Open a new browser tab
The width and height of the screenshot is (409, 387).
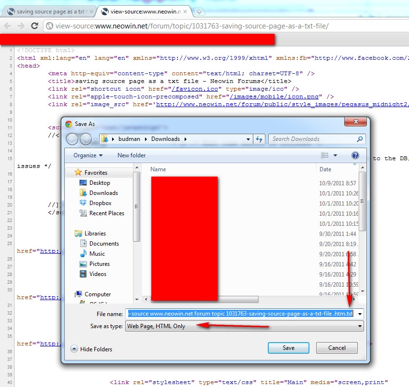click(x=199, y=12)
